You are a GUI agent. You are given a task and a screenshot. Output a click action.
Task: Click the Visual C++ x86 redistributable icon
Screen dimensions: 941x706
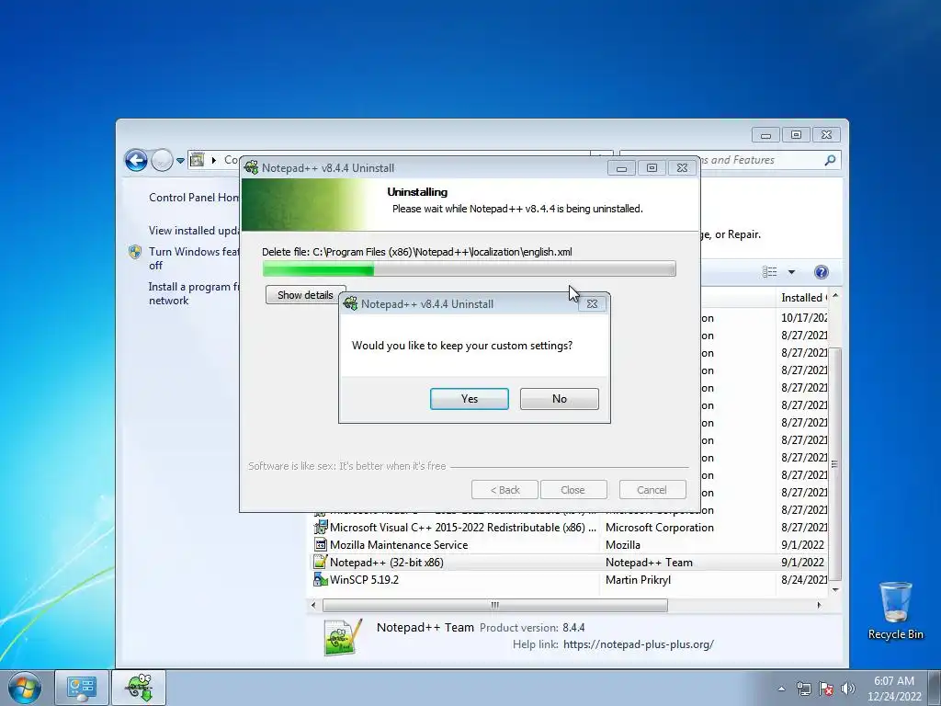321,527
